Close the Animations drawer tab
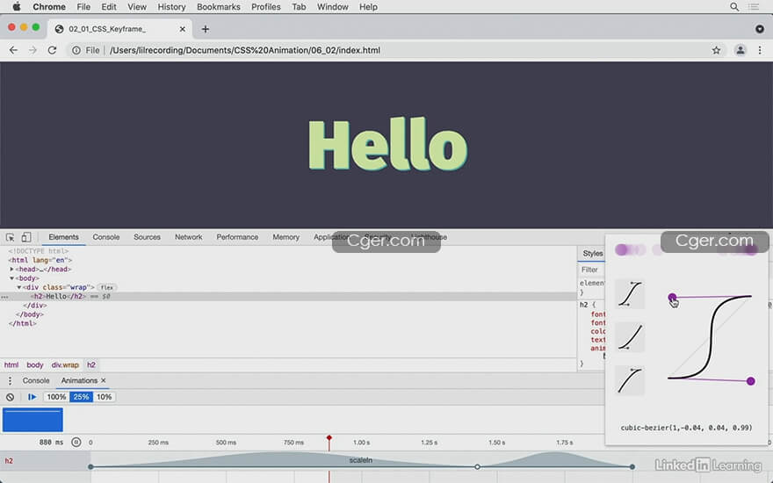Image resolution: width=773 pixels, height=483 pixels. point(104,380)
